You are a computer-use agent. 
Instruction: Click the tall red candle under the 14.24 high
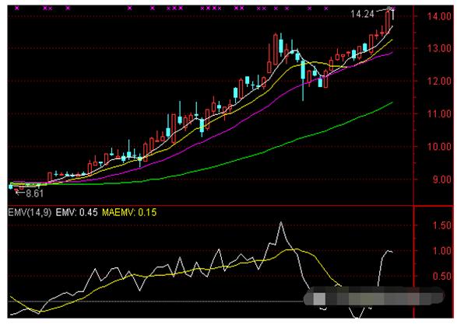coord(388,22)
